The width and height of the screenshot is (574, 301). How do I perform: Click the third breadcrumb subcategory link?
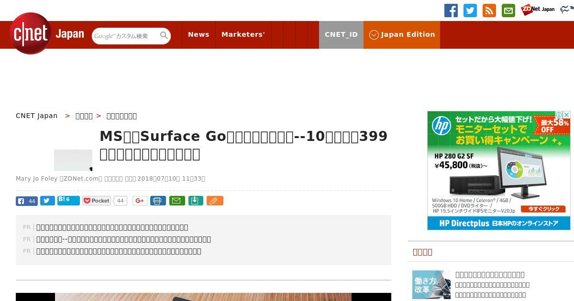(x=121, y=116)
